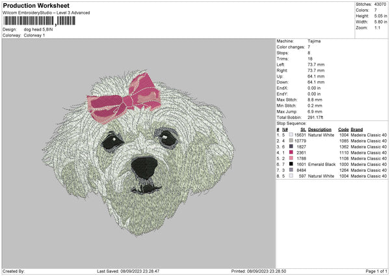
Task: Click stitch count '597' in stop 8
Action: [303, 176]
